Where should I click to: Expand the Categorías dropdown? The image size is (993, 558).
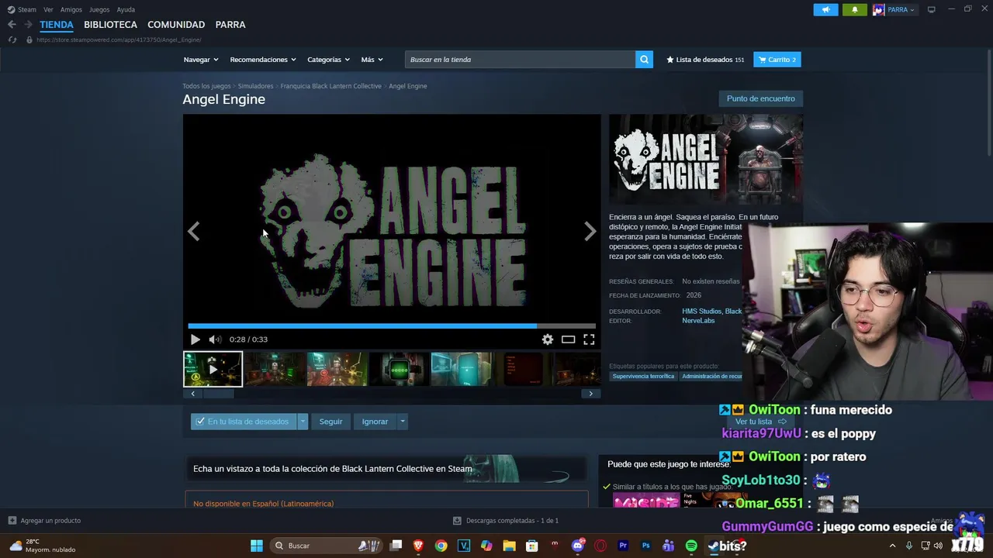[x=328, y=60]
